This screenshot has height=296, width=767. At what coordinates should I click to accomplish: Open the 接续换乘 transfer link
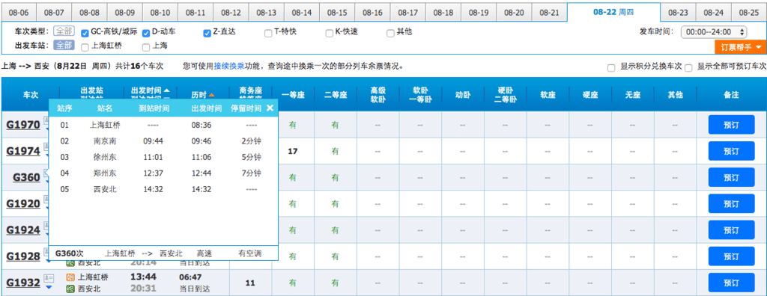click(x=229, y=66)
